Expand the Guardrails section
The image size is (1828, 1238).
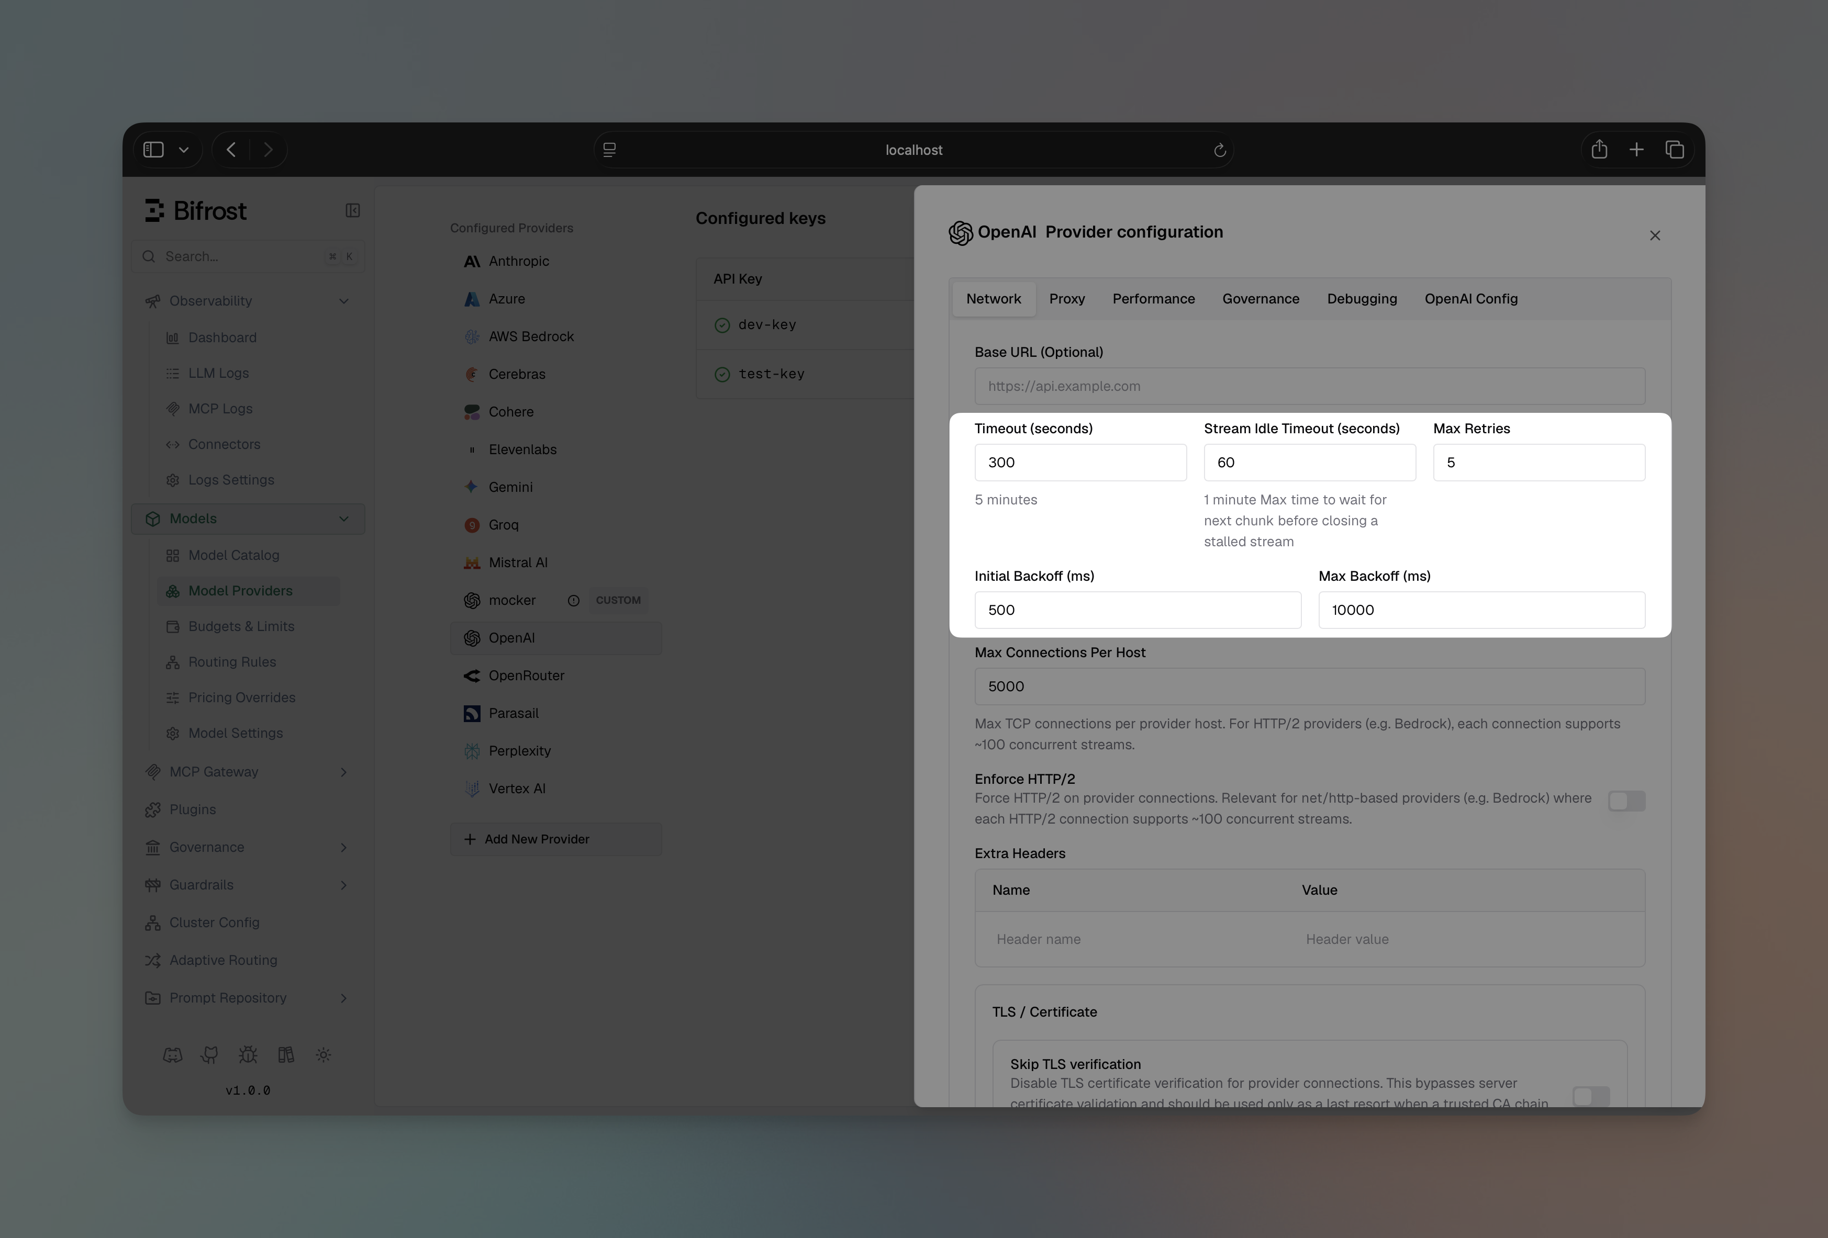click(x=248, y=885)
